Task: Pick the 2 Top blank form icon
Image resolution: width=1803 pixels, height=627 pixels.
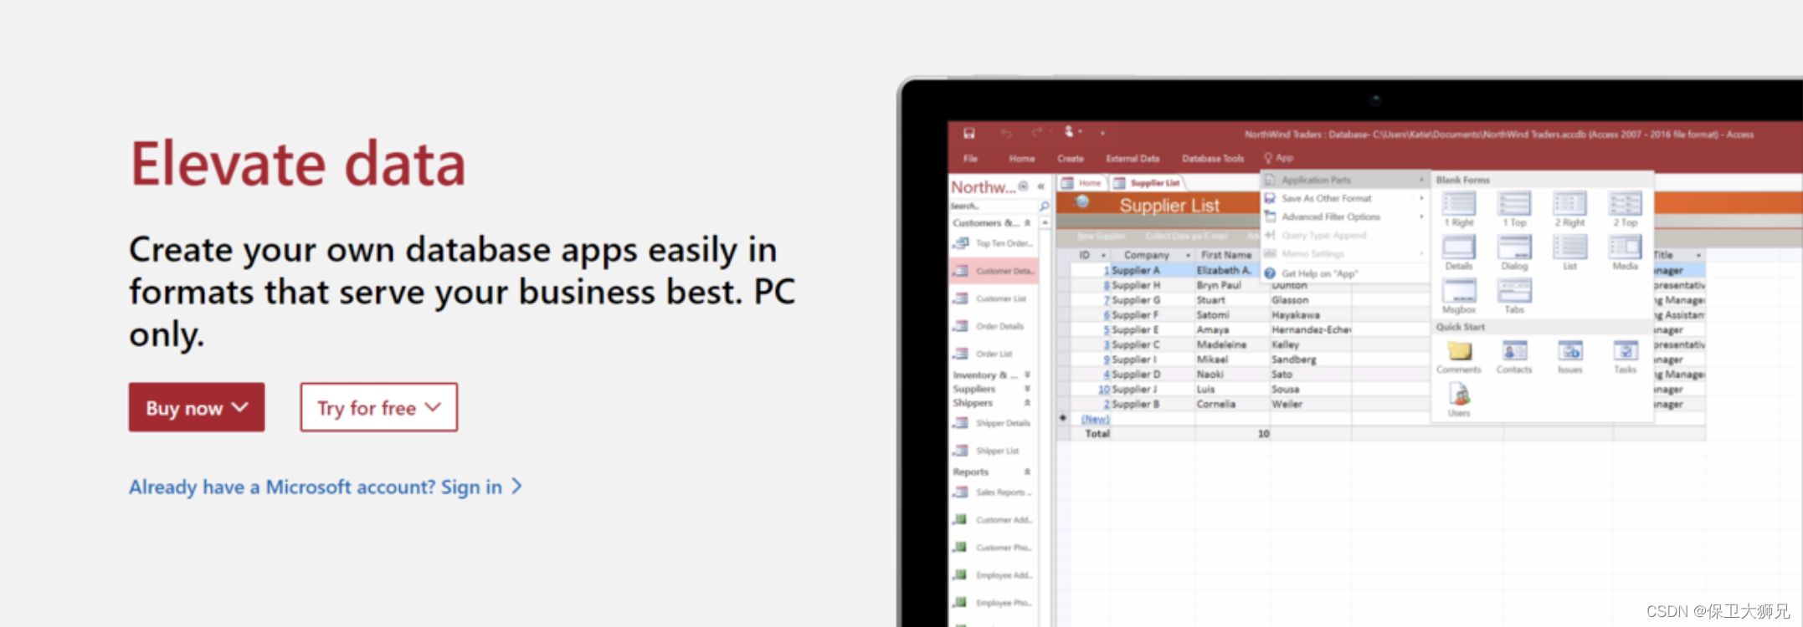Action: pos(1625,209)
